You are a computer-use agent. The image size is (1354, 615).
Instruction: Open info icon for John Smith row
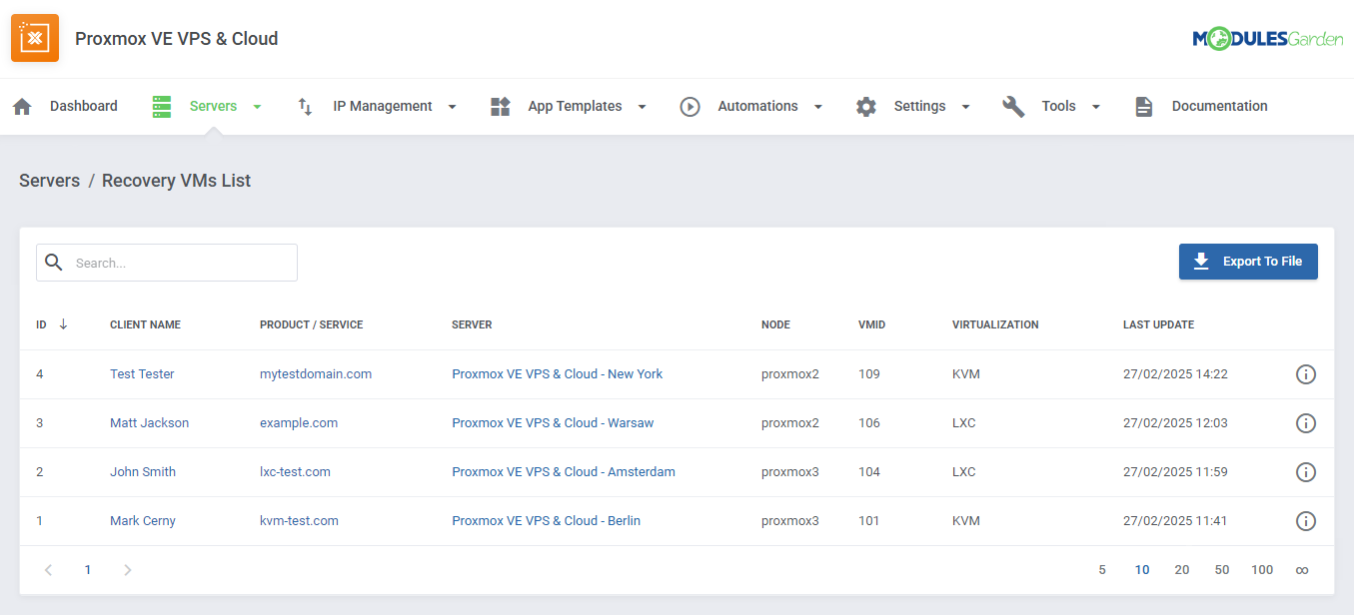[x=1306, y=472]
